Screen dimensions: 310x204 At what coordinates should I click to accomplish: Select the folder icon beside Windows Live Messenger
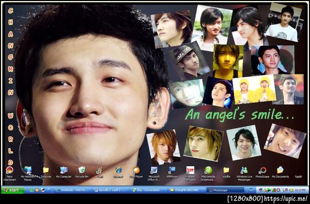(226, 172)
